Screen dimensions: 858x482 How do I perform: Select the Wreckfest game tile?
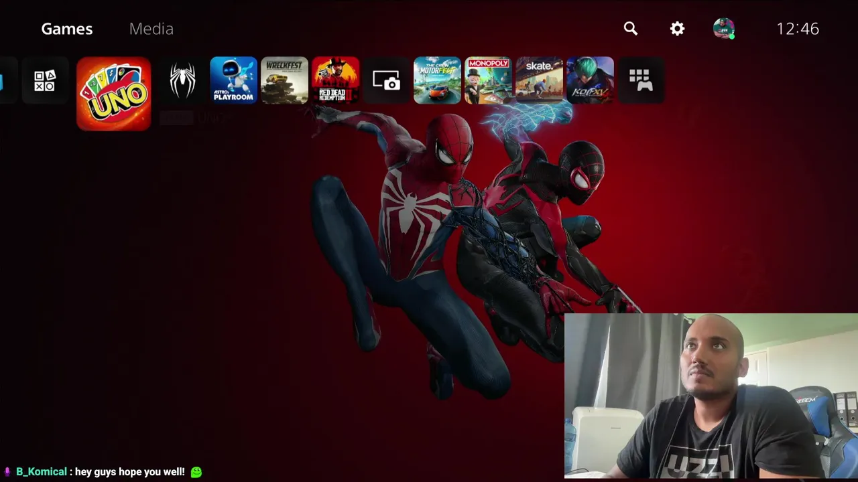click(284, 80)
